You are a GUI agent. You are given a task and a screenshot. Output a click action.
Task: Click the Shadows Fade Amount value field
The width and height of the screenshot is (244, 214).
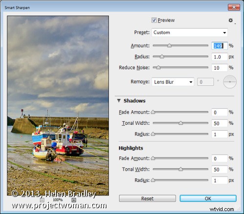[220, 112]
